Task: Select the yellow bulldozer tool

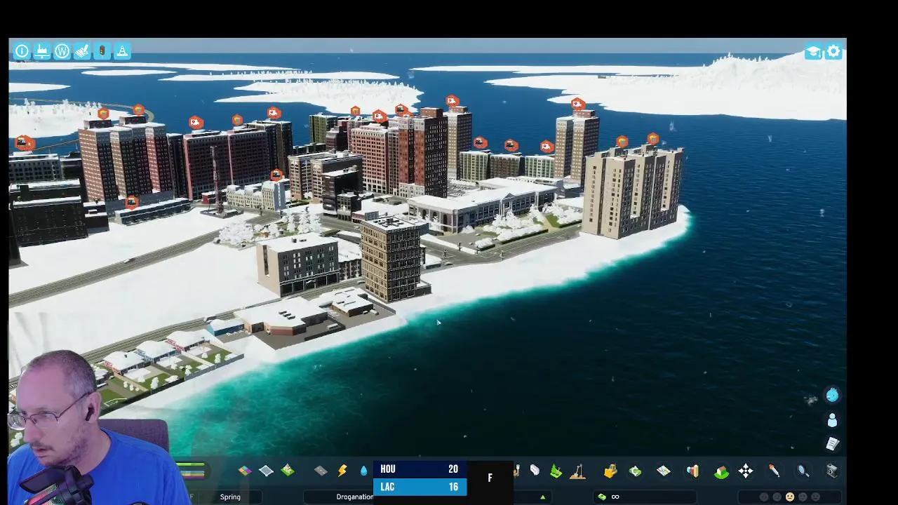Action: pos(610,471)
